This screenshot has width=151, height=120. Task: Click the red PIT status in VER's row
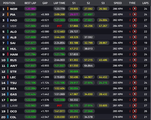[59, 26]
